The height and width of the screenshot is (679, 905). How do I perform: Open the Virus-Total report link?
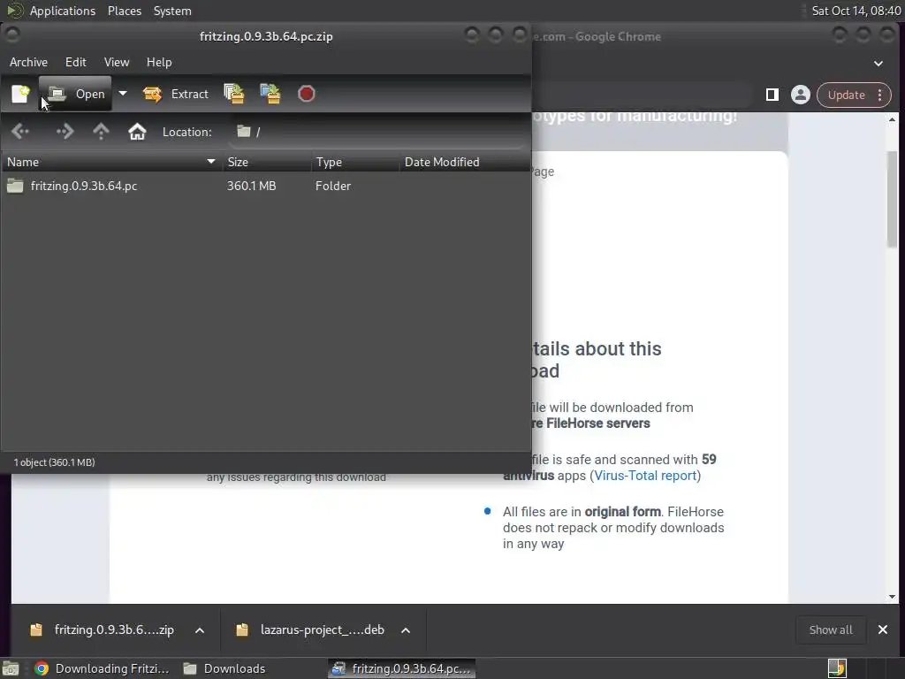645,476
